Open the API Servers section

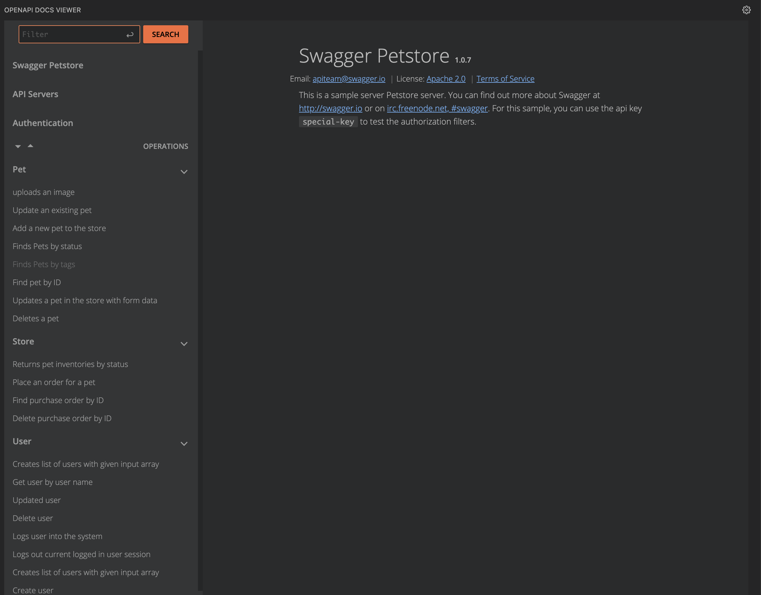click(35, 94)
